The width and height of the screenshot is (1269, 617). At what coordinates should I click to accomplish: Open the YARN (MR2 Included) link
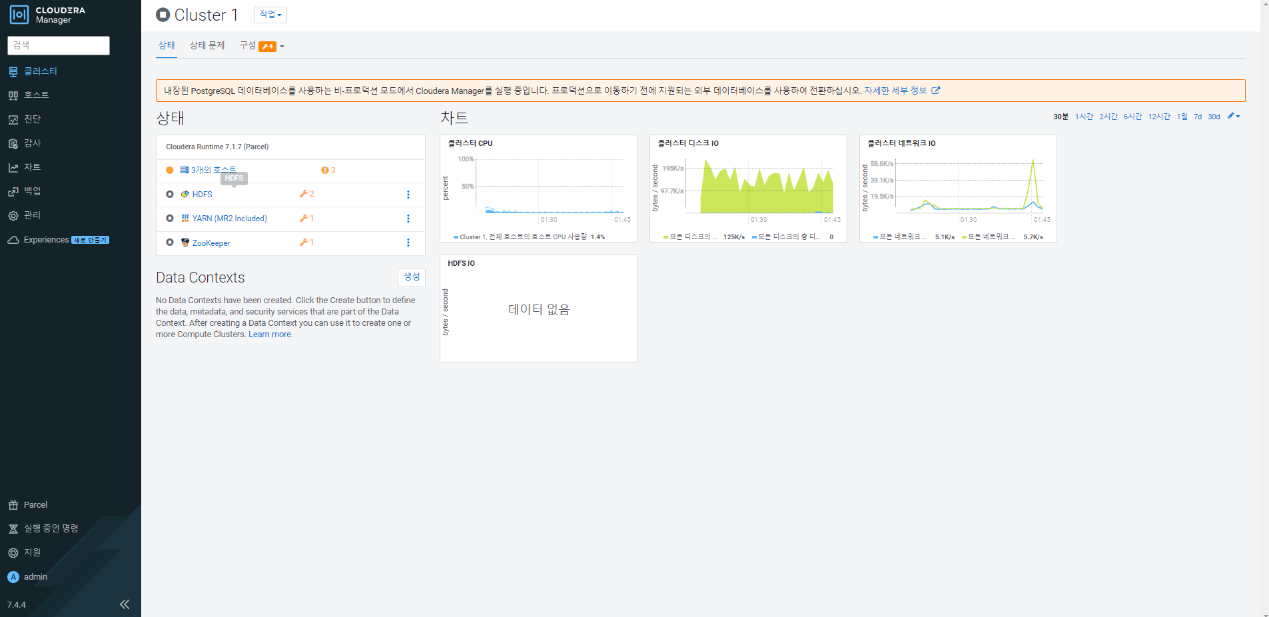pyautogui.click(x=230, y=219)
